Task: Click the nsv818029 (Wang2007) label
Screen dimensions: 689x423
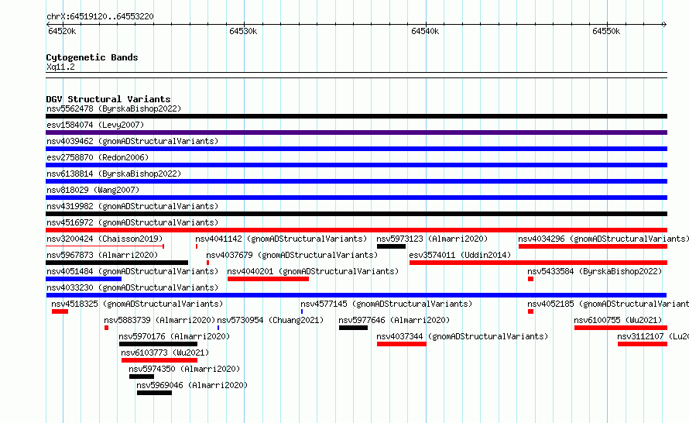Action: tap(93, 190)
